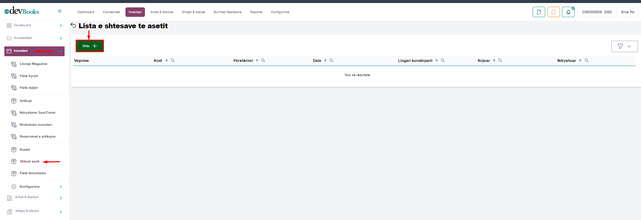Click the back arrow beside page title
This screenshot has height=220, width=641.
pyautogui.click(x=73, y=26)
